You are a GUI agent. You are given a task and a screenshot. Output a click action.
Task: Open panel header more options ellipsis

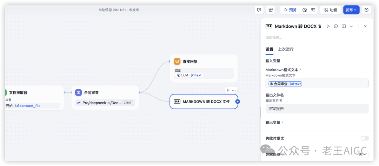pos(351,26)
